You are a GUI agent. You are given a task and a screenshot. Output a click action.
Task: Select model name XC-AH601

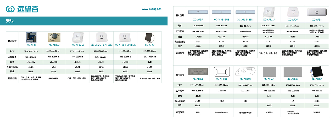[x=221, y=79]
